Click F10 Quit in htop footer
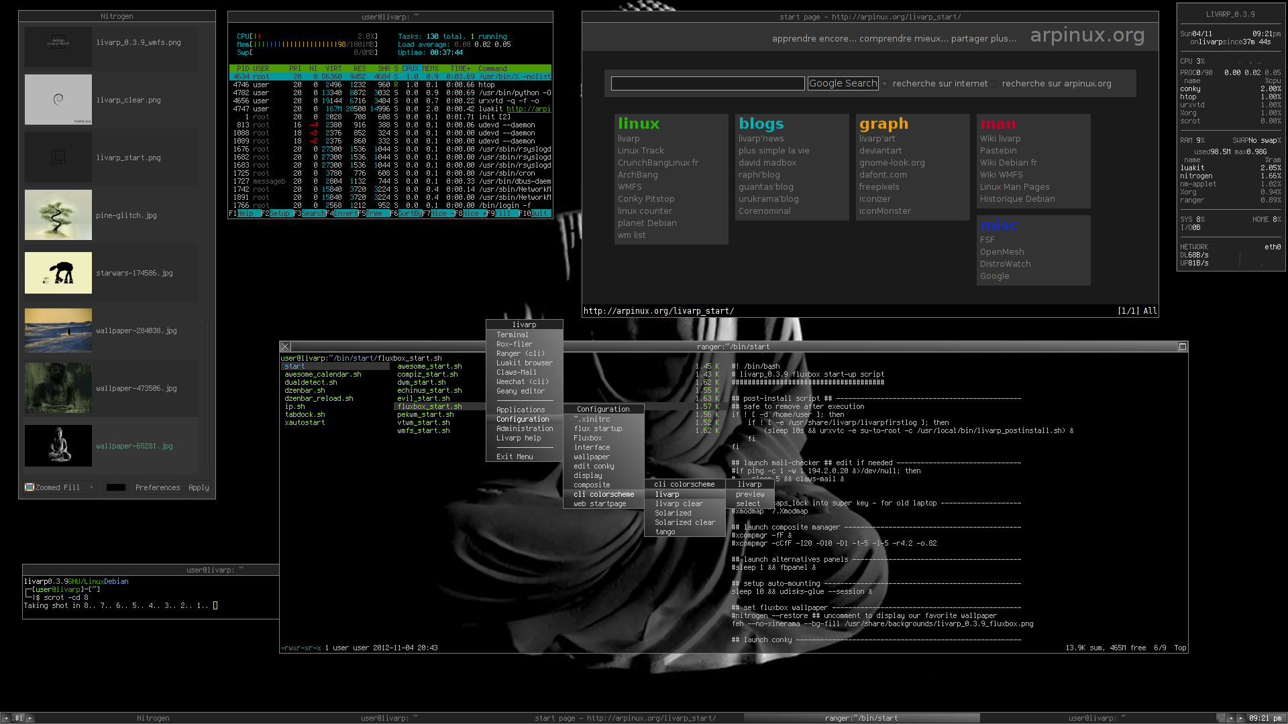The width and height of the screenshot is (1288, 724). click(535, 213)
